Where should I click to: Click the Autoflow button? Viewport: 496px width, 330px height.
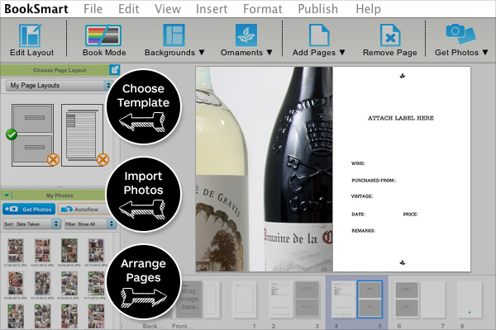click(82, 209)
